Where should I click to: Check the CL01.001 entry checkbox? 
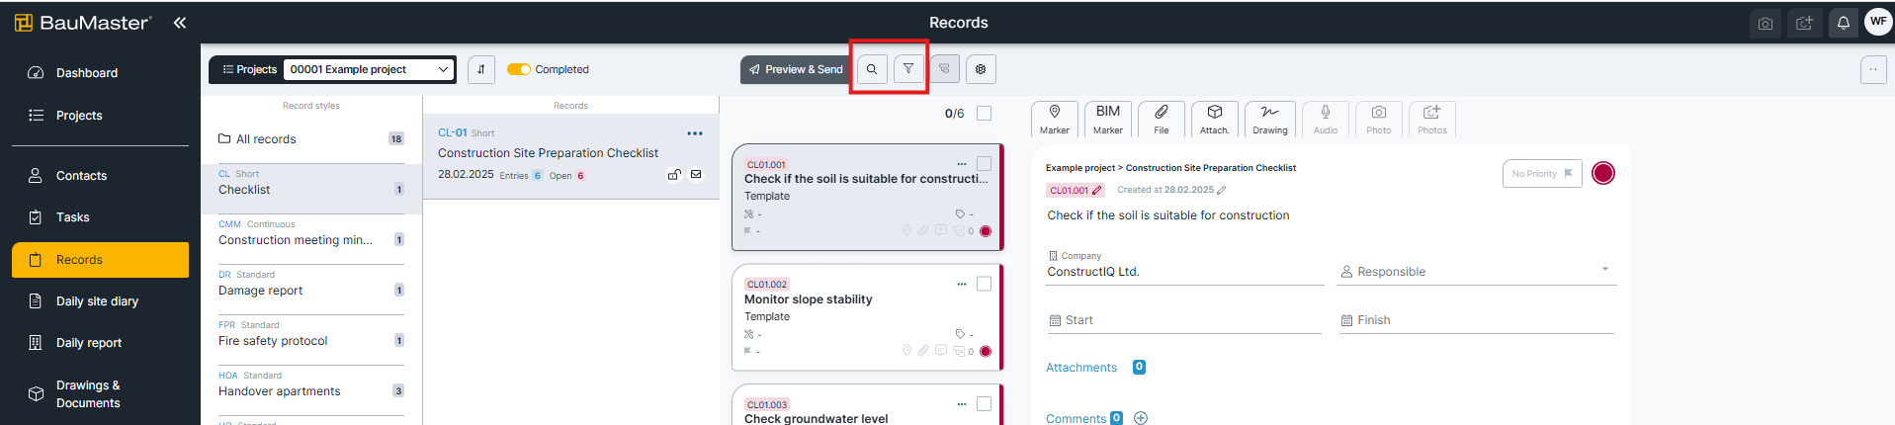coord(985,163)
